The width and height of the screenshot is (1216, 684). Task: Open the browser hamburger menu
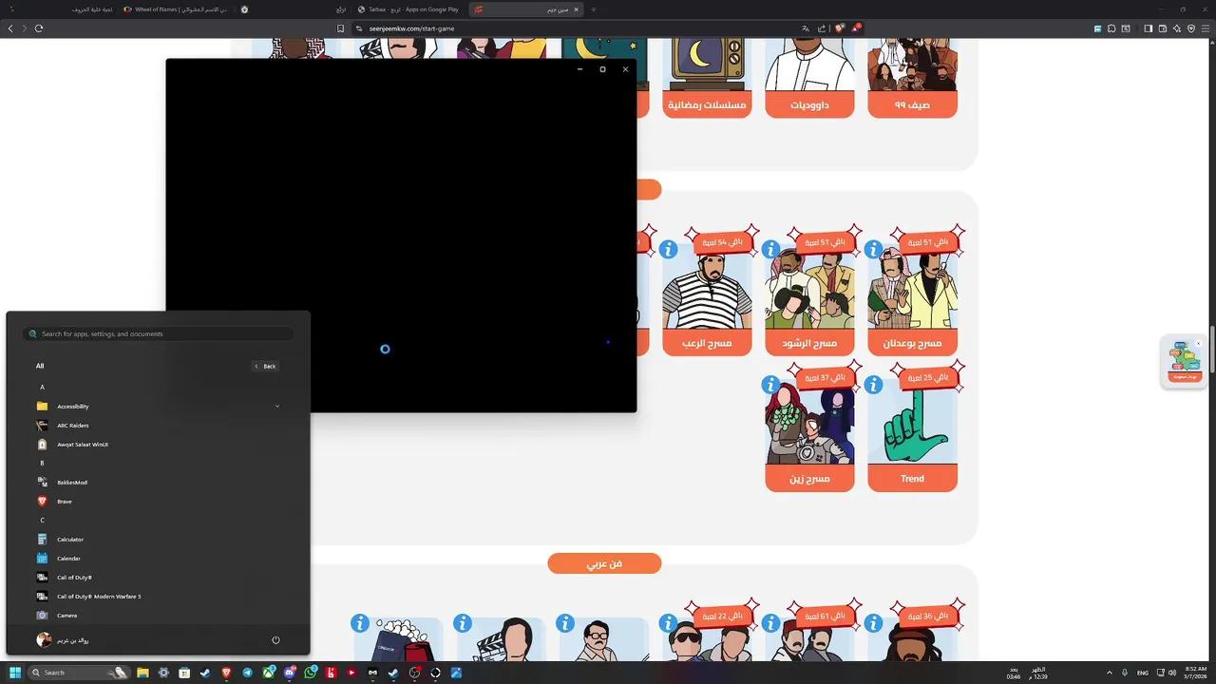[1206, 28]
